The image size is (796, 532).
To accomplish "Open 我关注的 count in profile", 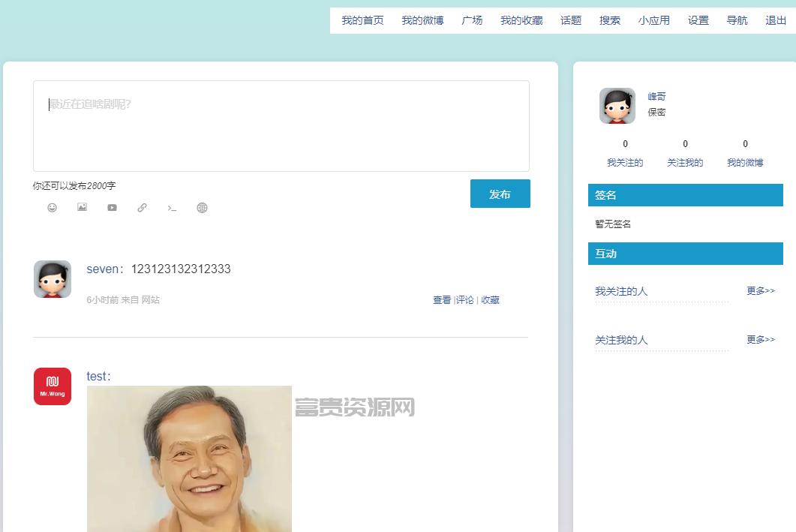I will click(625, 153).
